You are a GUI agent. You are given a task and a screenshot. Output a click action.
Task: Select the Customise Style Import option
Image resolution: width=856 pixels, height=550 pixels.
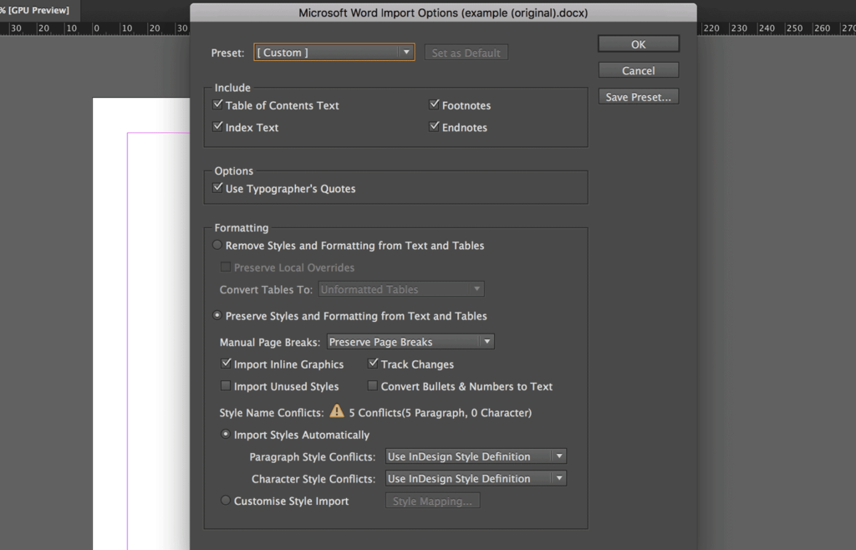pos(225,500)
